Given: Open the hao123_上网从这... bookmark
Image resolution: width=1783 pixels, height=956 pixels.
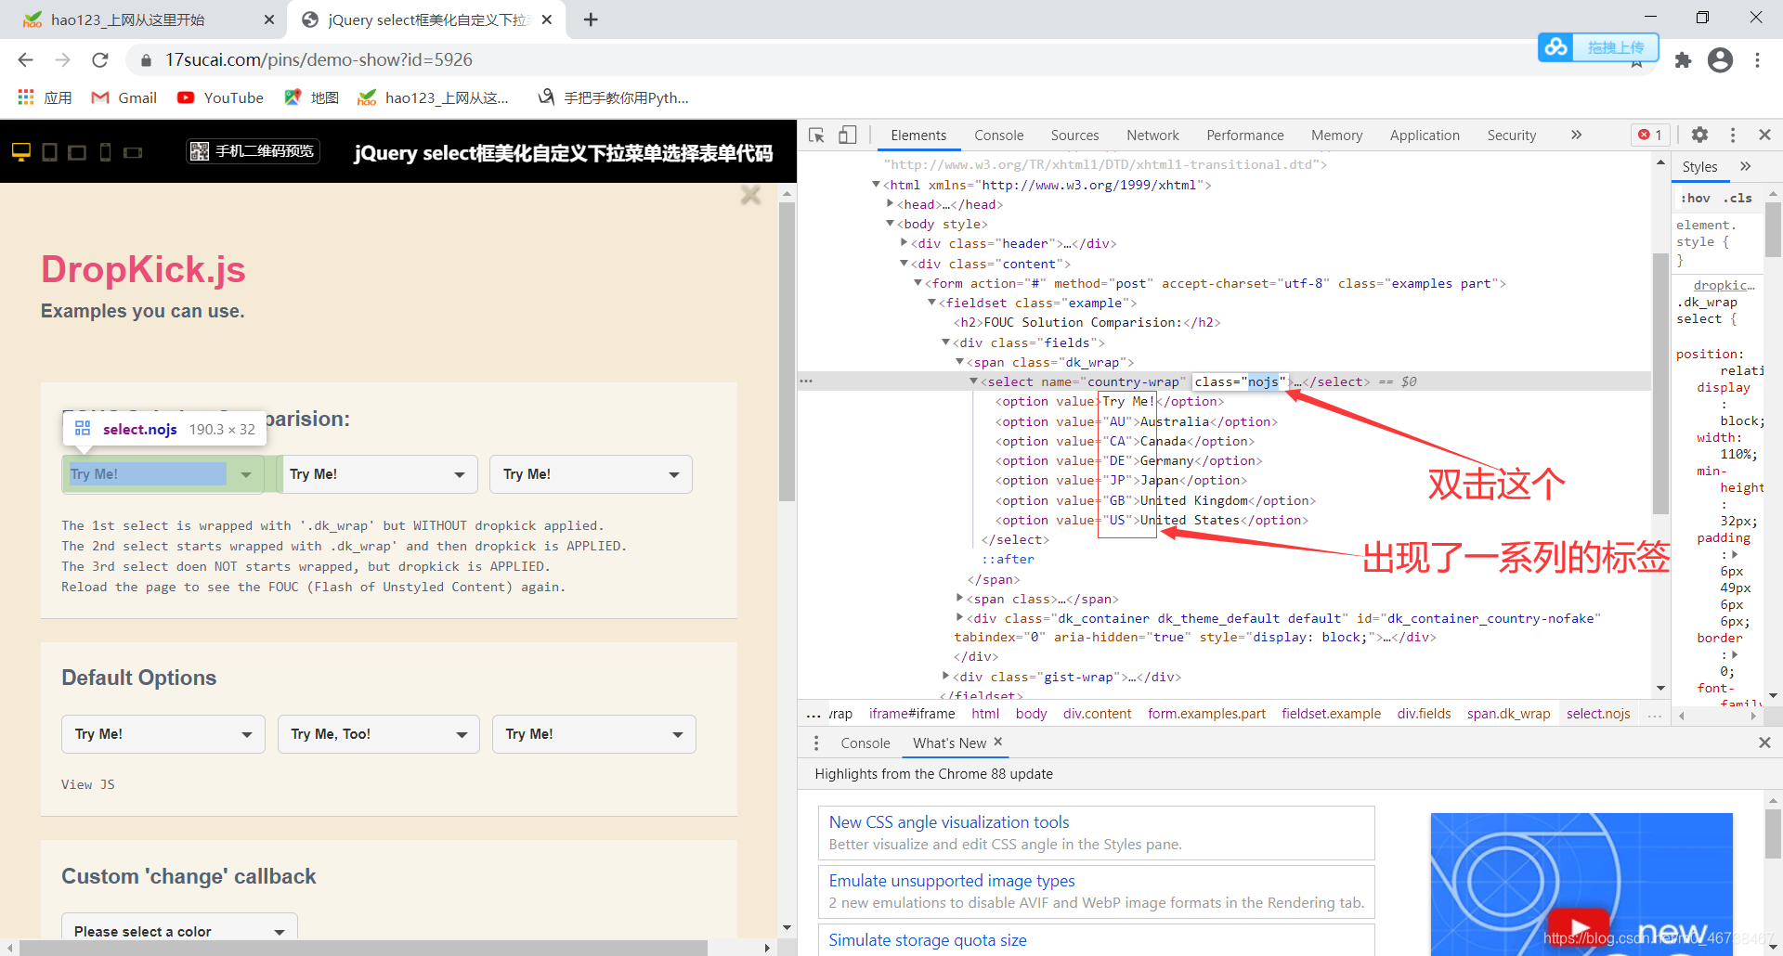Looking at the screenshot, I should pos(433,97).
